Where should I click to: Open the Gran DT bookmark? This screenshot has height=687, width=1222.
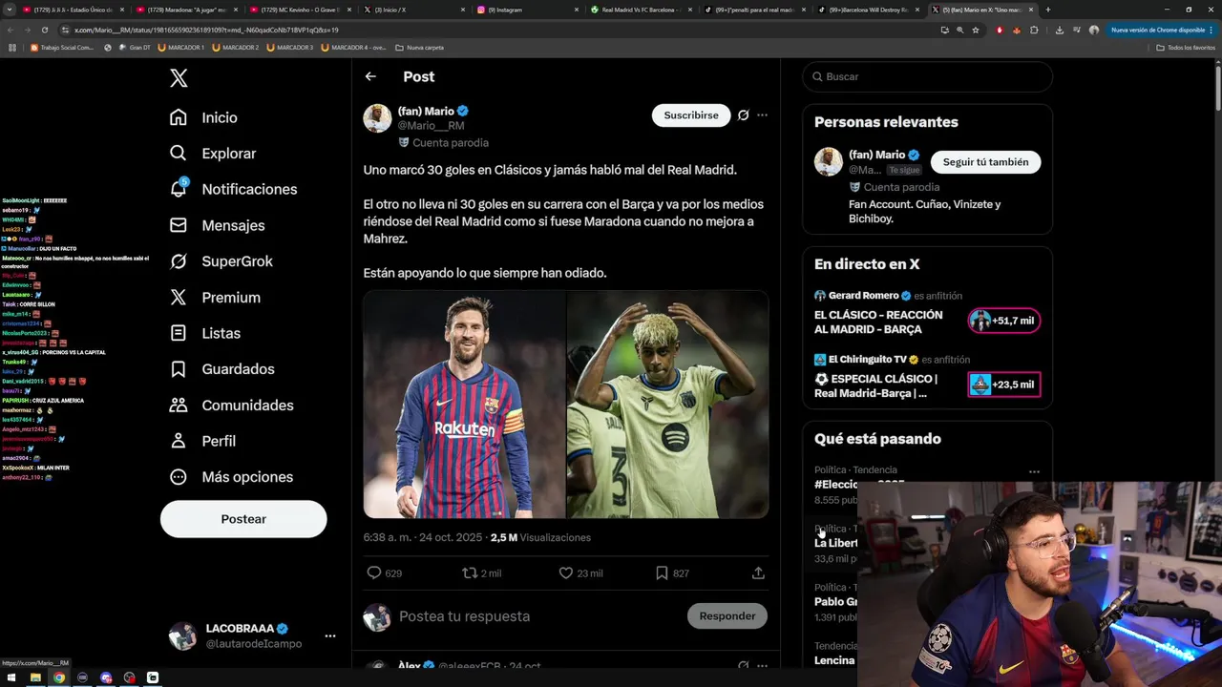[135, 47]
